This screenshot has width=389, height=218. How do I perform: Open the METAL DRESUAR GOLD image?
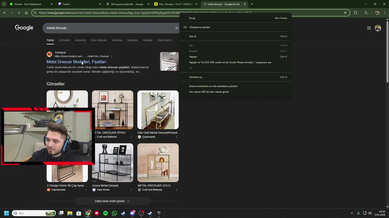click(x=158, y=163)
